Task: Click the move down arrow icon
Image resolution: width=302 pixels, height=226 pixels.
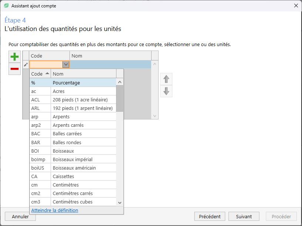Action: (x=166, y=91)
